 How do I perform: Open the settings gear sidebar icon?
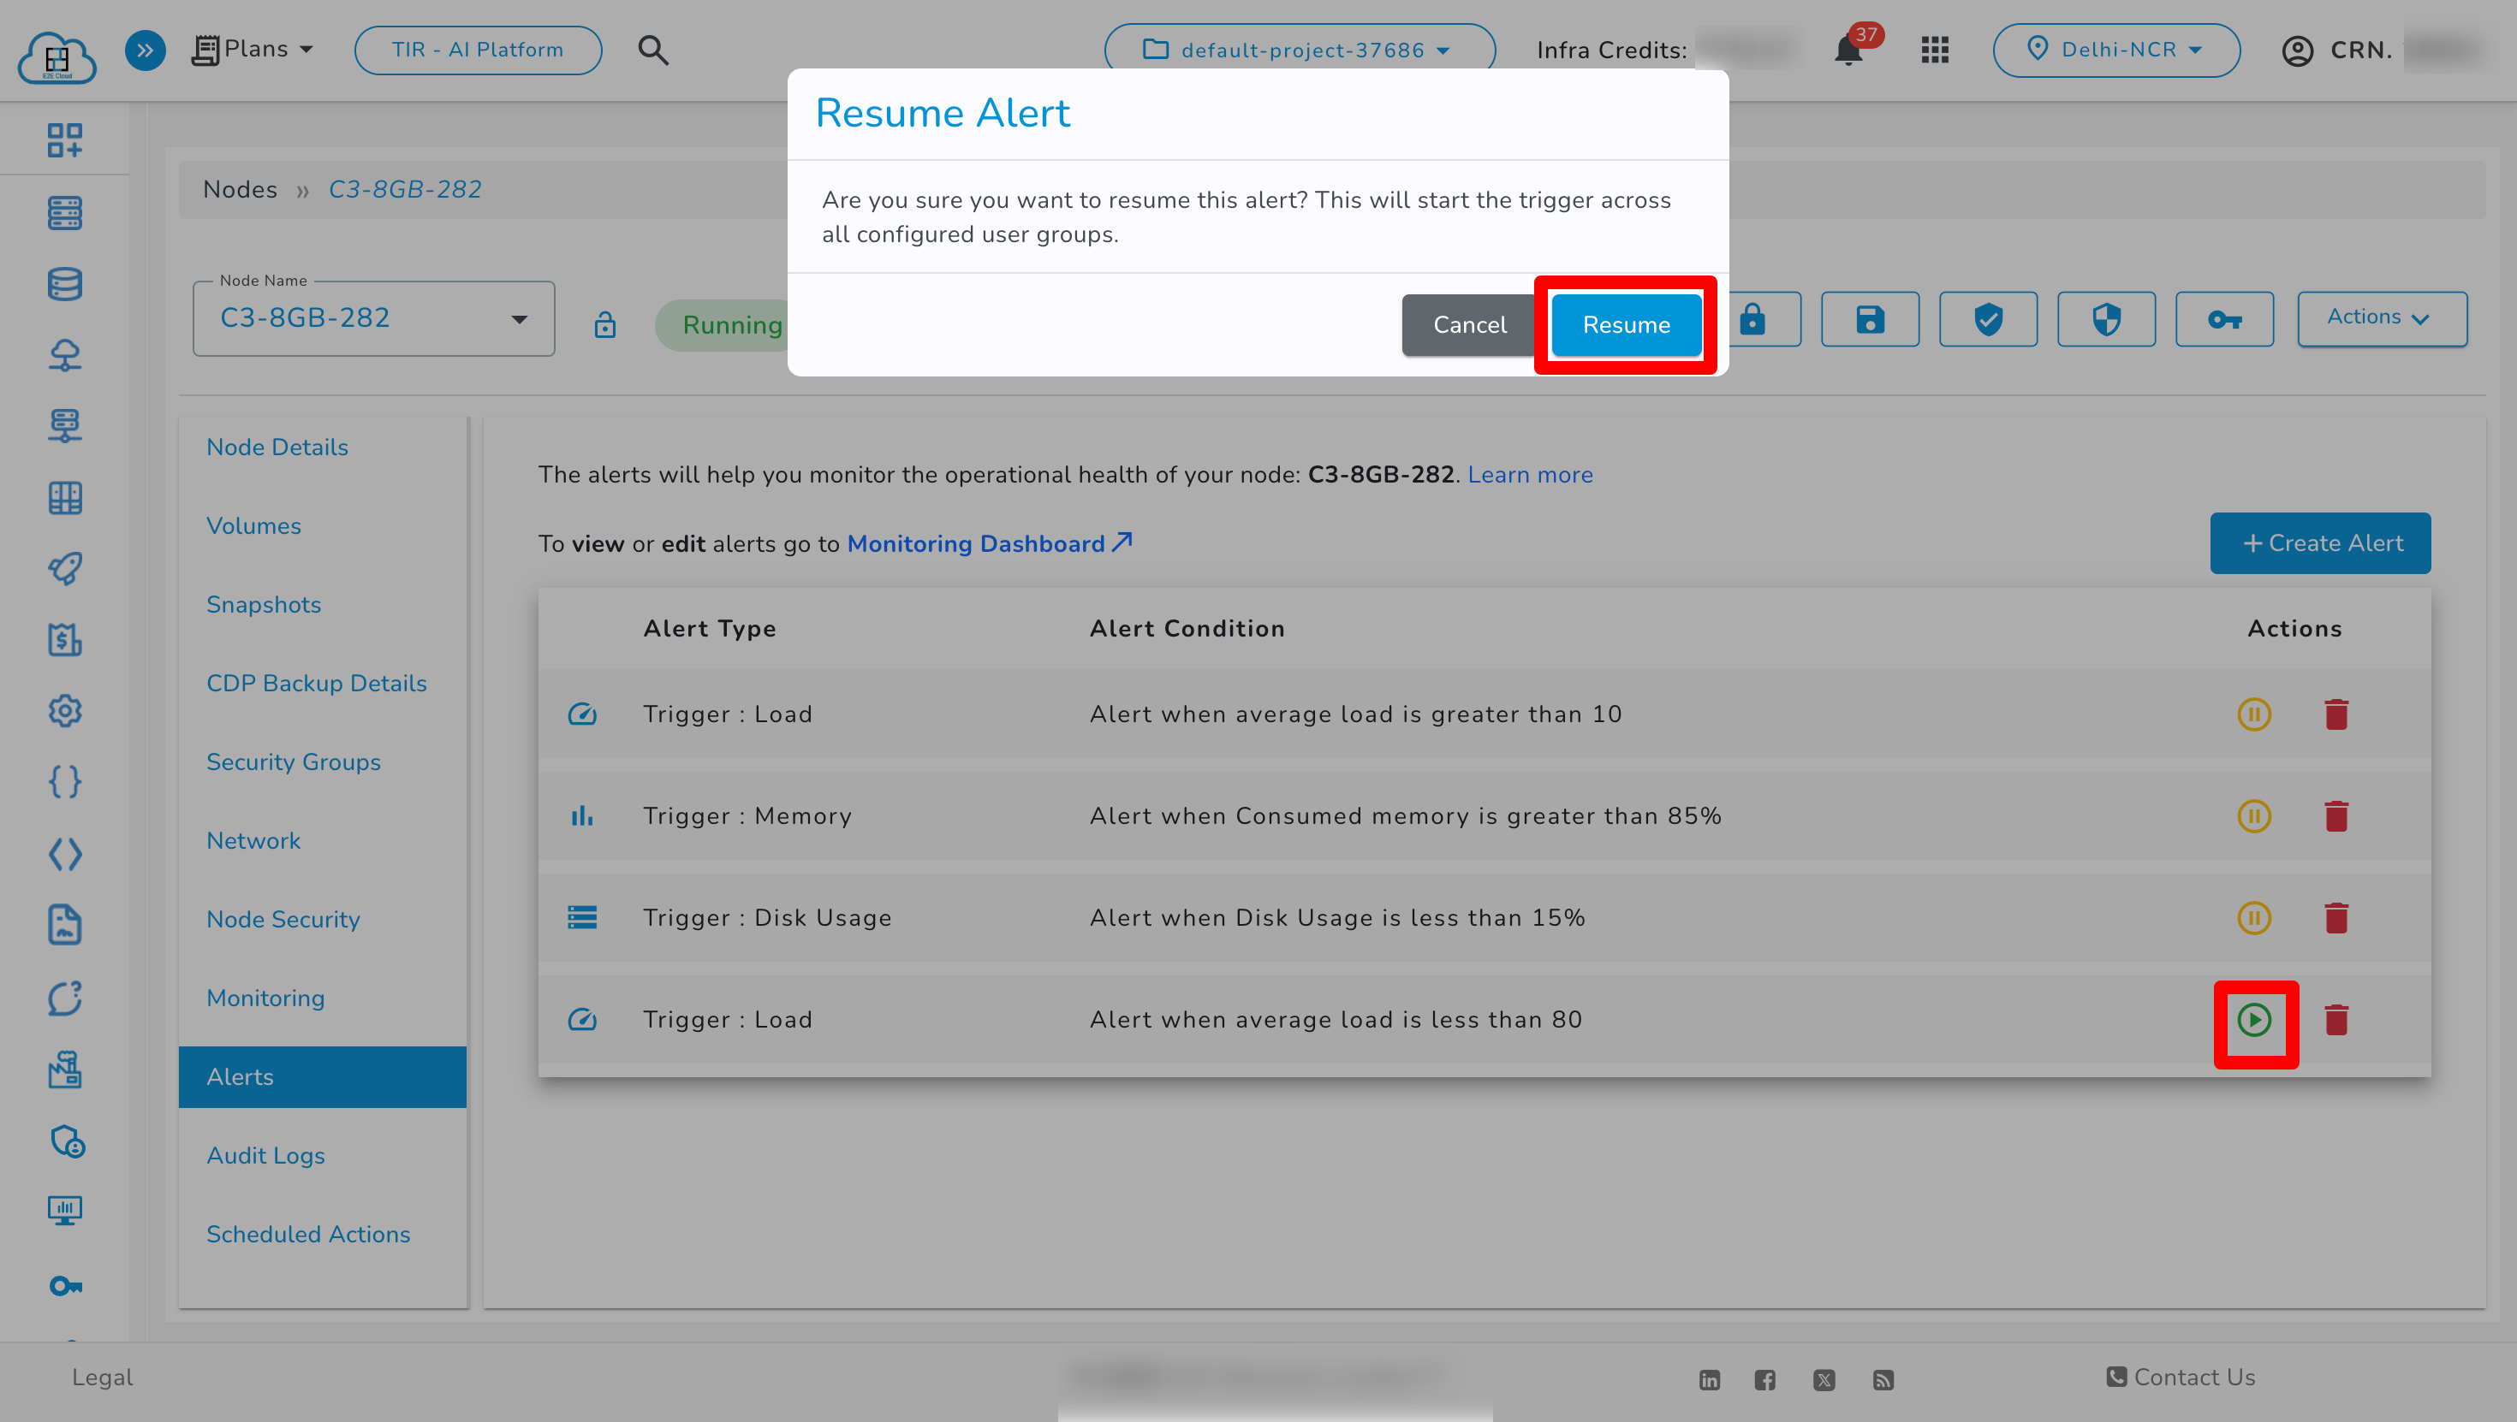click(64, 711)
